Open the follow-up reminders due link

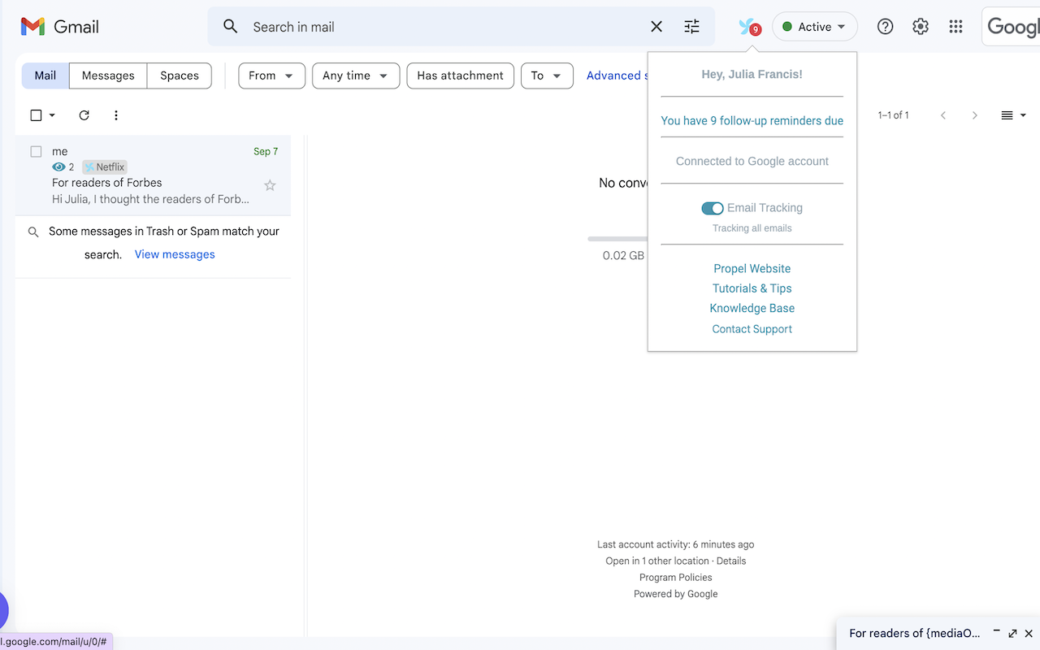752,120
